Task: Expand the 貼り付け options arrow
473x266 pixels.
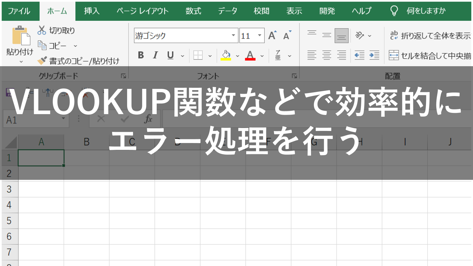Action: click(21, 62)
